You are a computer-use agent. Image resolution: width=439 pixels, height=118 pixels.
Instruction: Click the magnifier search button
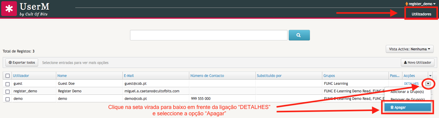299,35
